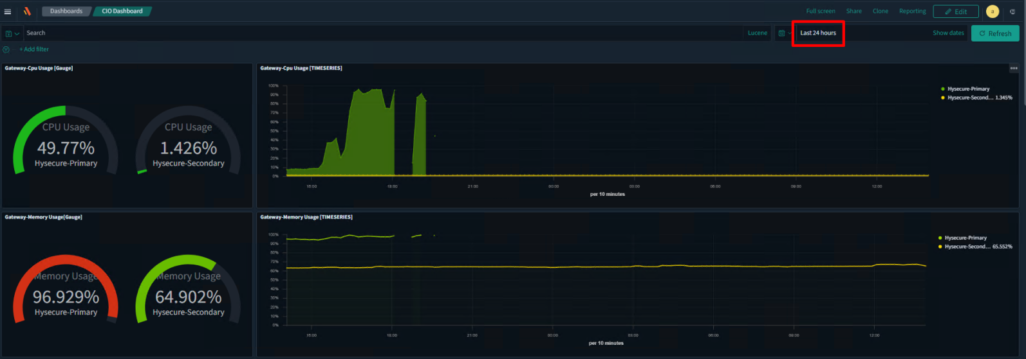The height and width of the screenshot is (359, 1026).
Task: Open the Reporting menu
Action: click(x=912, y=12)
